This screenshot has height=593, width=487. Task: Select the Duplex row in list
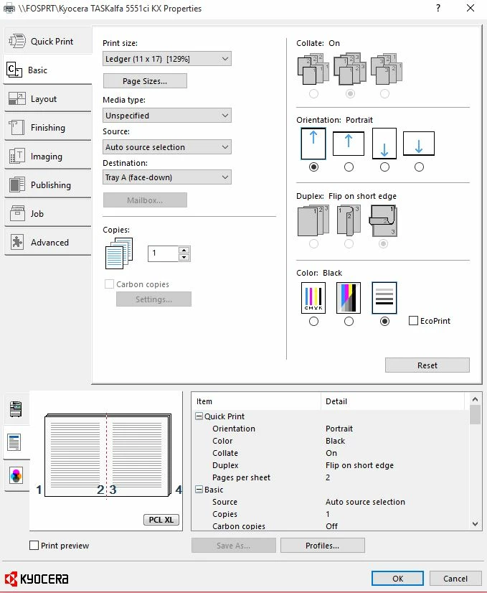click(x=331, y=465)
